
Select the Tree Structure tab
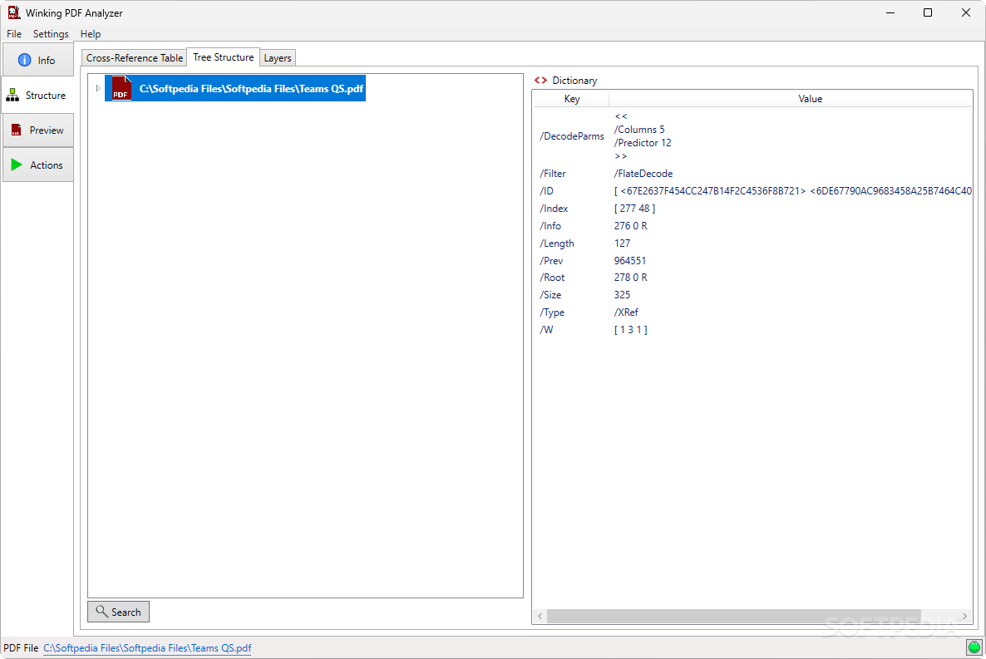click(x=224, y=57)
